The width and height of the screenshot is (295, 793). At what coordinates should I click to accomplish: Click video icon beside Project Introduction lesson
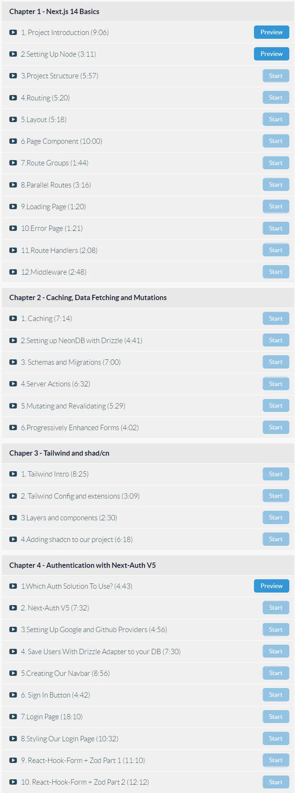pyautogui.click(x=13, y=32)
